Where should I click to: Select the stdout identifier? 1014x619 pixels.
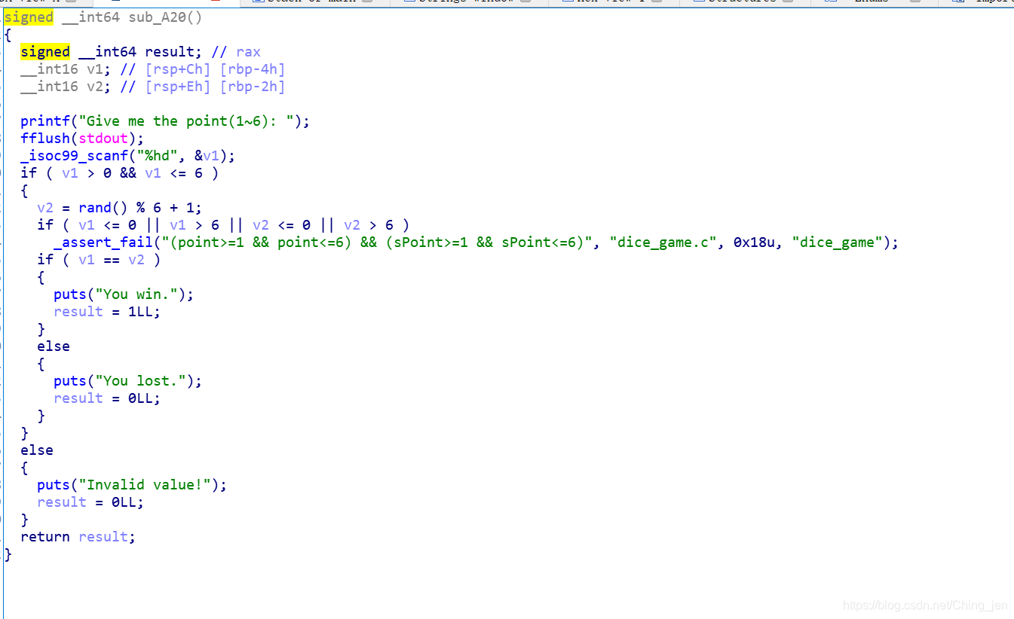(x=103, y=139)
